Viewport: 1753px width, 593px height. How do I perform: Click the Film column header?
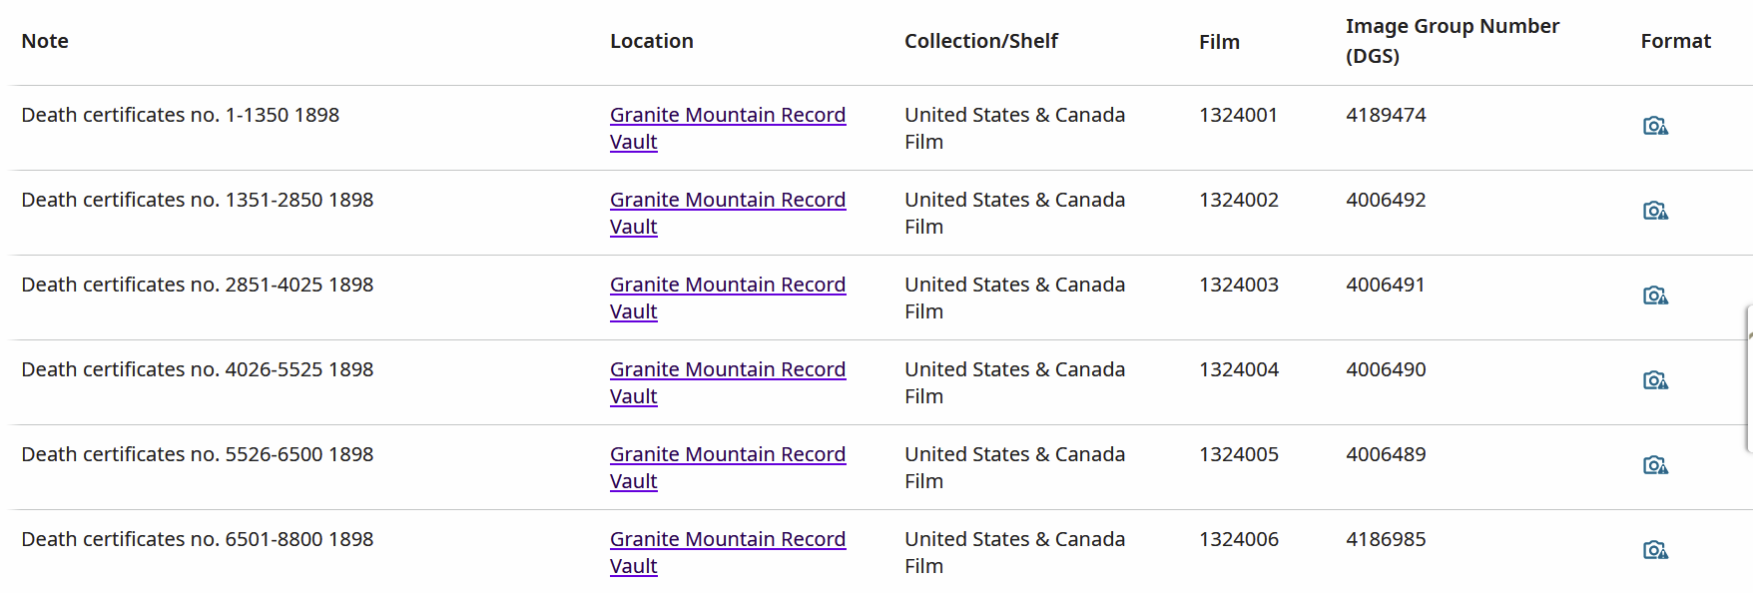[1219, 42]
